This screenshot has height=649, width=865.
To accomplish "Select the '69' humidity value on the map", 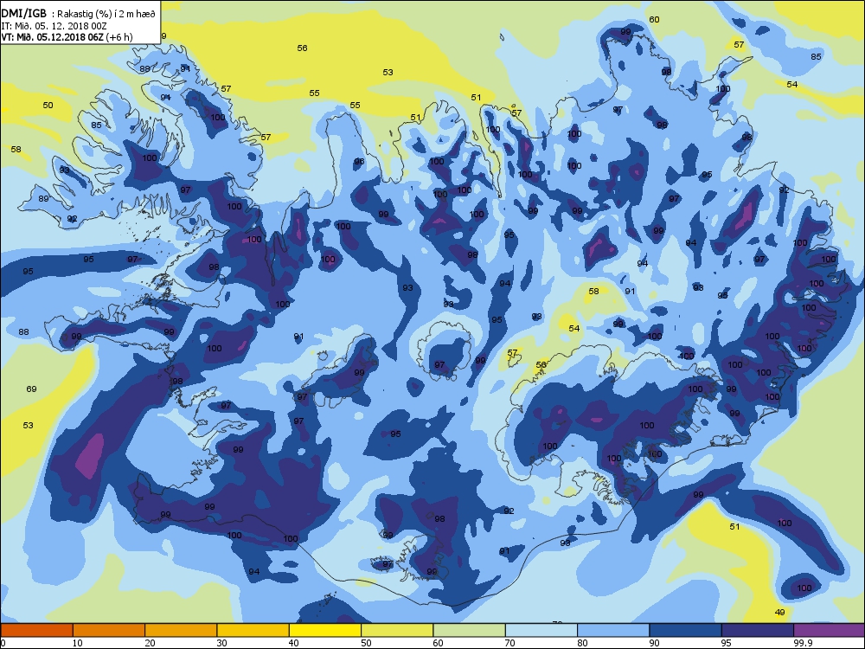I will click(x=31, y=389).
